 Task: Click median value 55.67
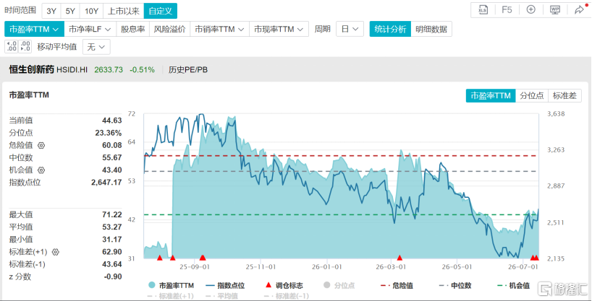[x=111, y=158]
